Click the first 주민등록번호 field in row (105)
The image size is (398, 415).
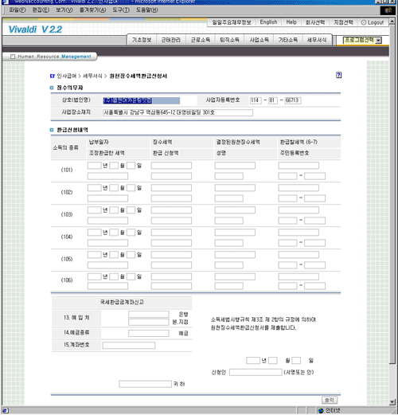pyautogui.click(x=287, y=265)
